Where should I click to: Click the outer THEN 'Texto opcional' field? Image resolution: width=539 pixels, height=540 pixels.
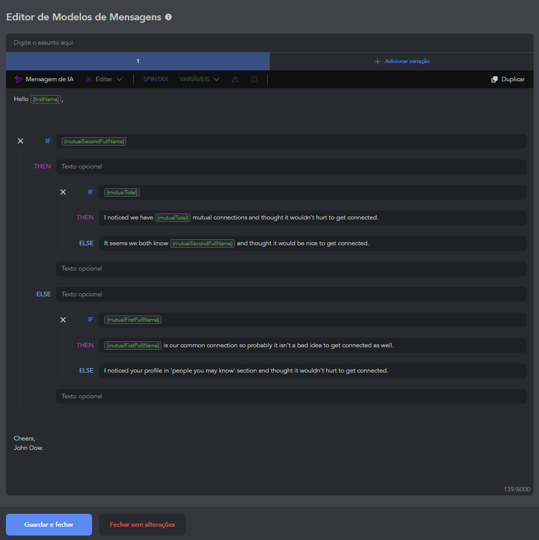coord(291,166)
